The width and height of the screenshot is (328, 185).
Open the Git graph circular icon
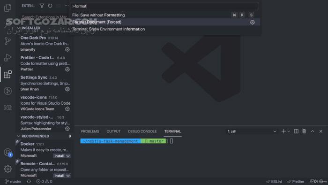pos(8,91)
